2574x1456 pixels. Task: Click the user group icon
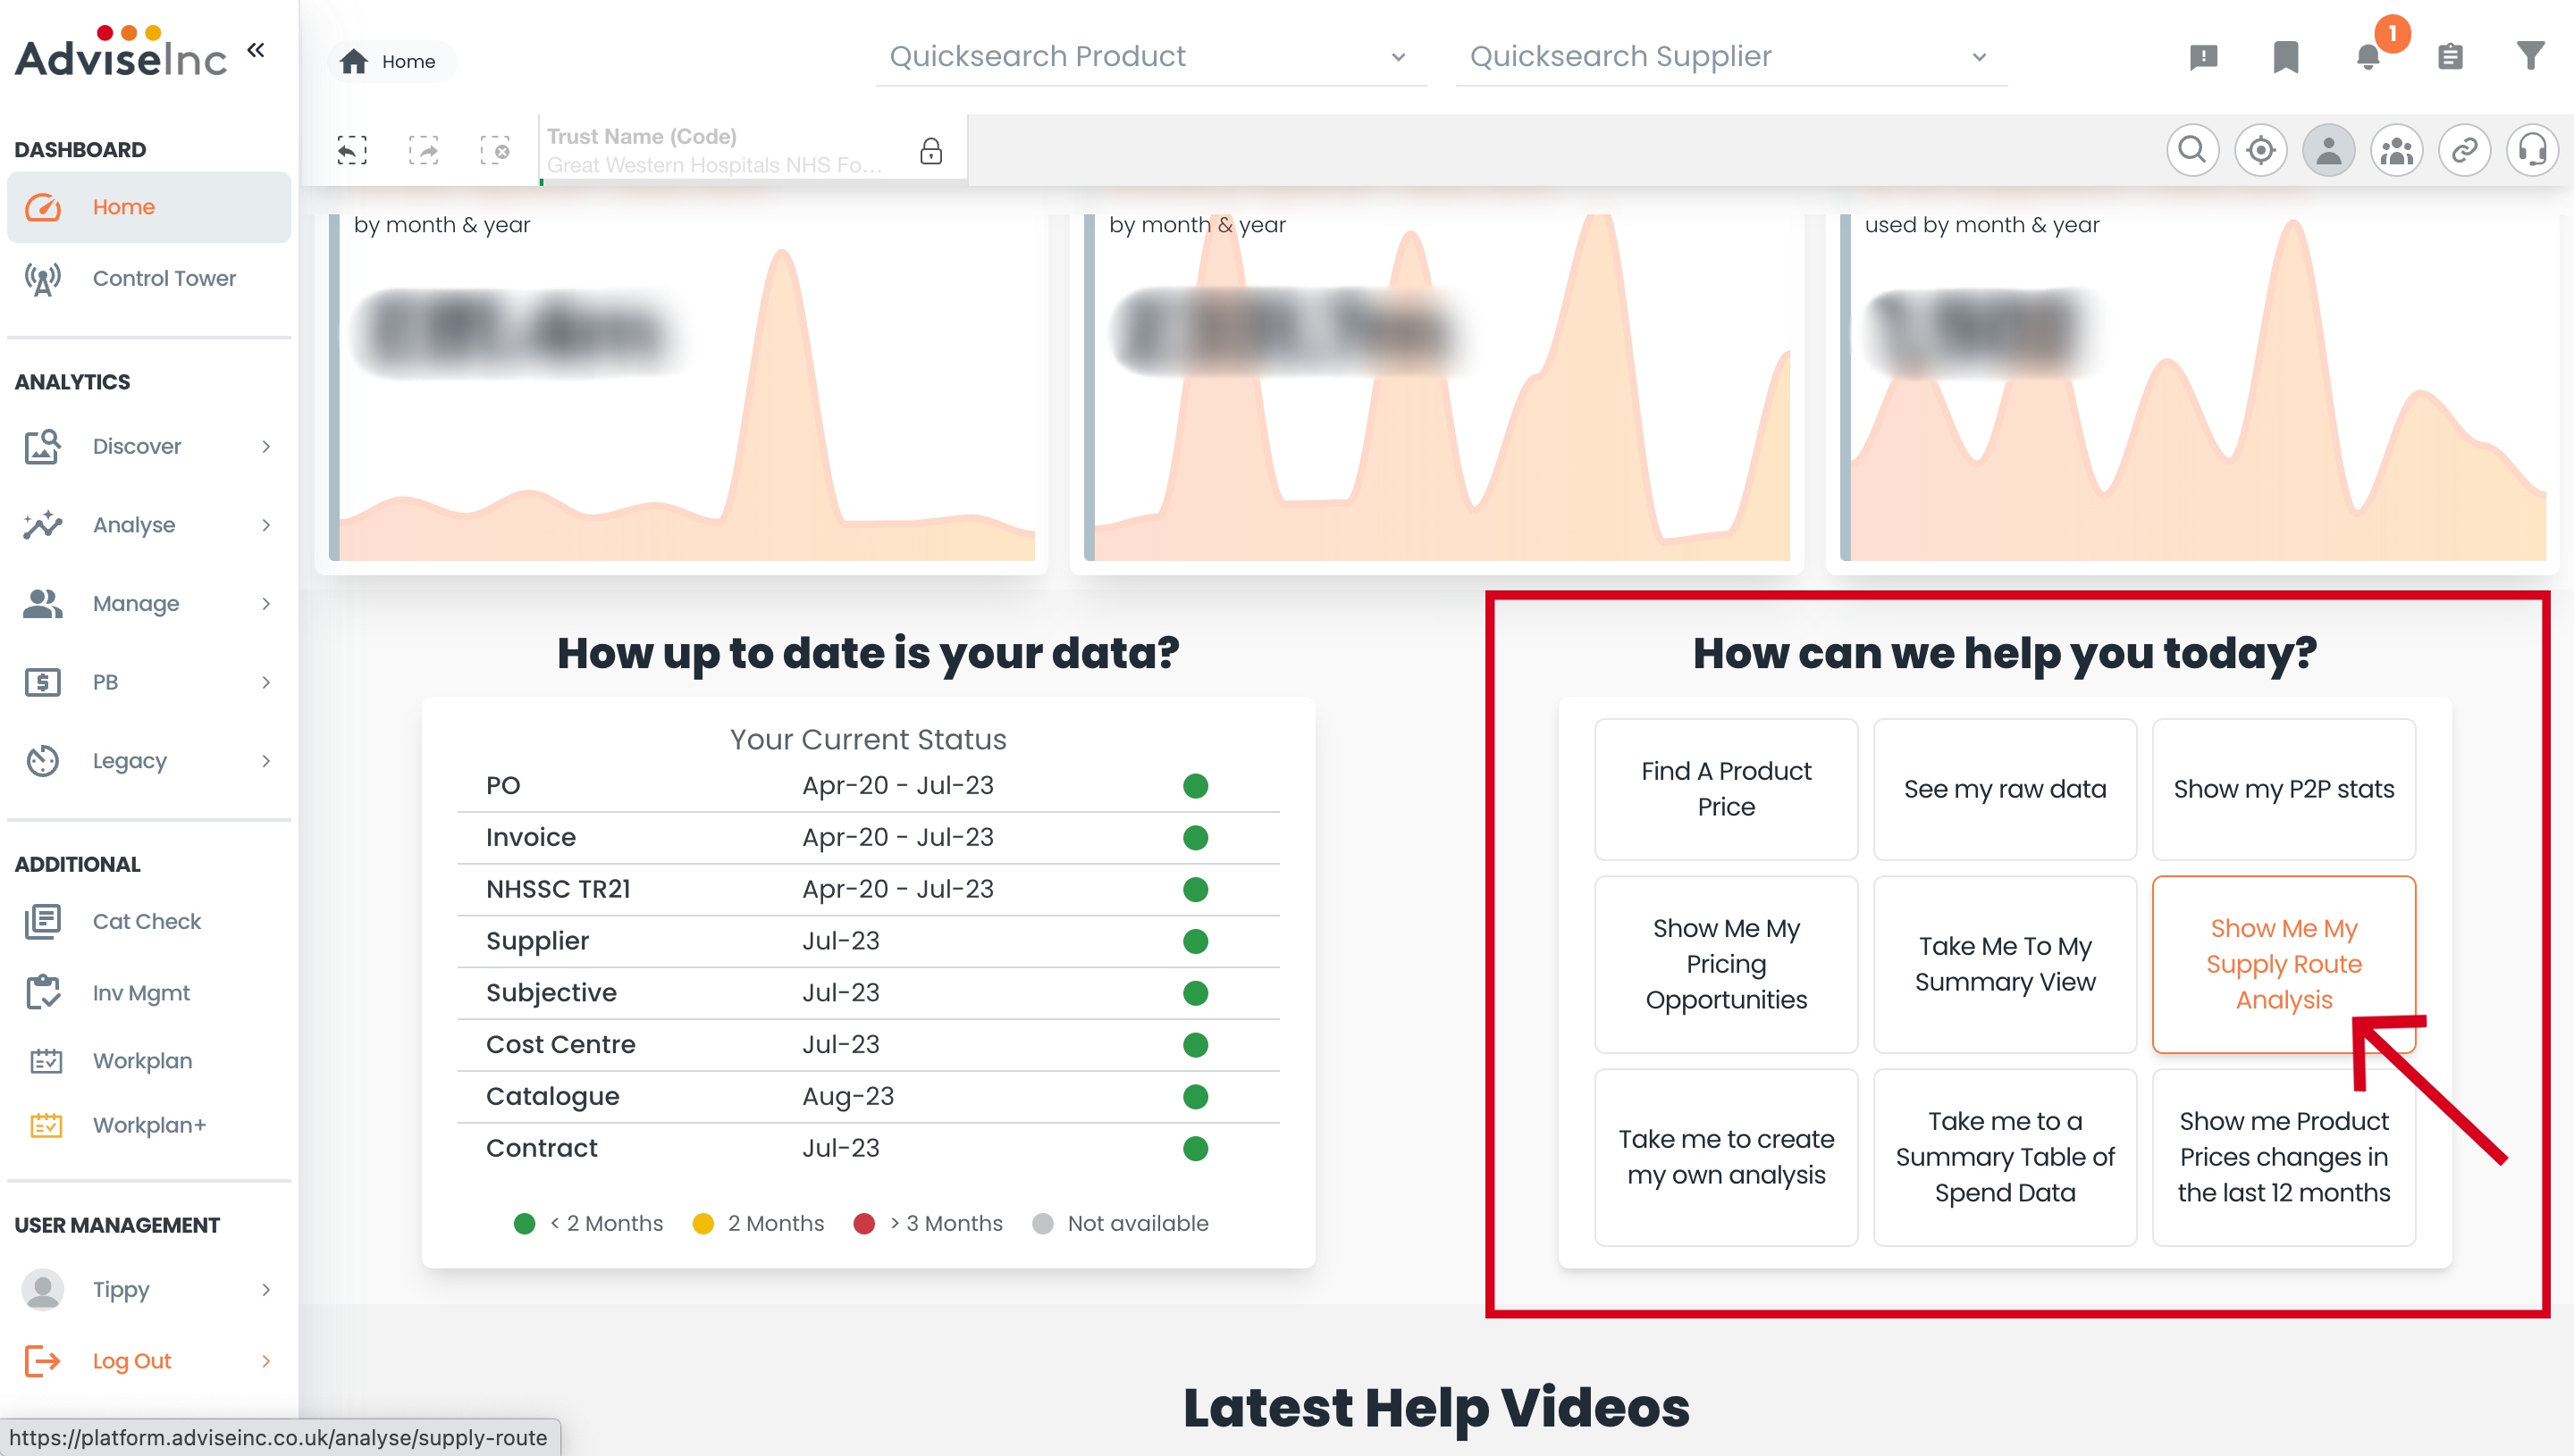(2396, 151)
